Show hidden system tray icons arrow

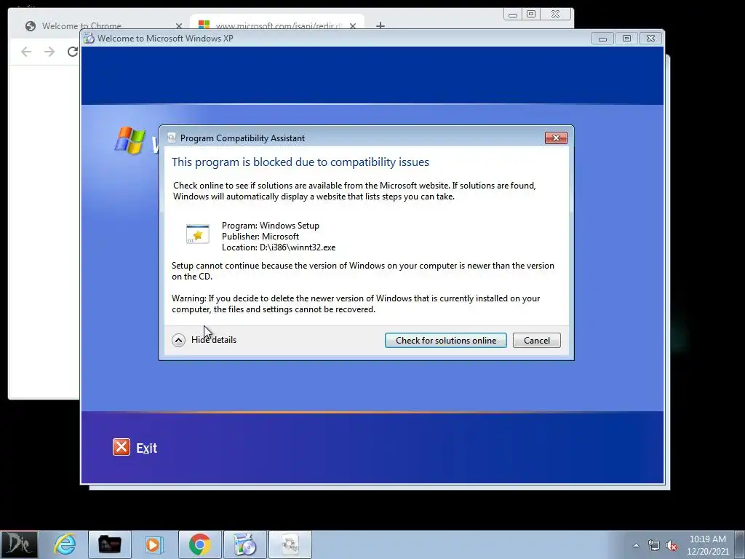click(x=636, y=545)
